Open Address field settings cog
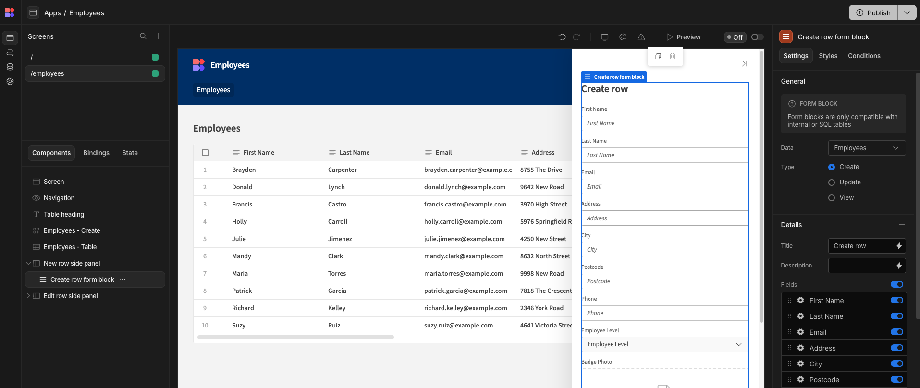The width and height of the screenshot is (920, 388). [801, 348]
